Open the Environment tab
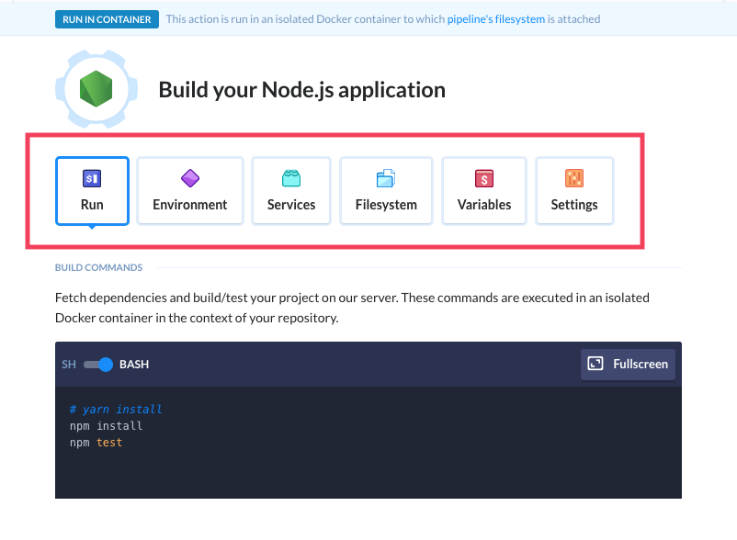 190,191
